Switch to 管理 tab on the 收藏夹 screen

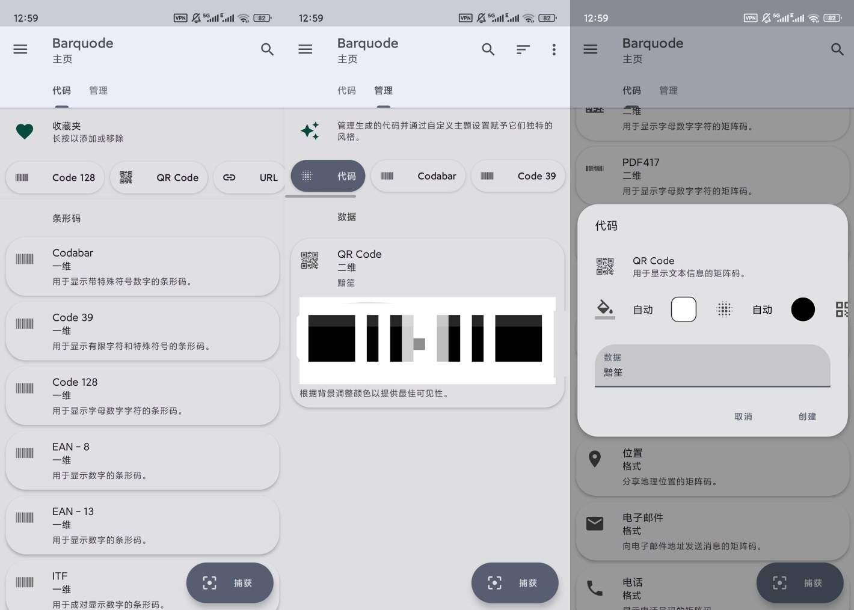point(98,91)
